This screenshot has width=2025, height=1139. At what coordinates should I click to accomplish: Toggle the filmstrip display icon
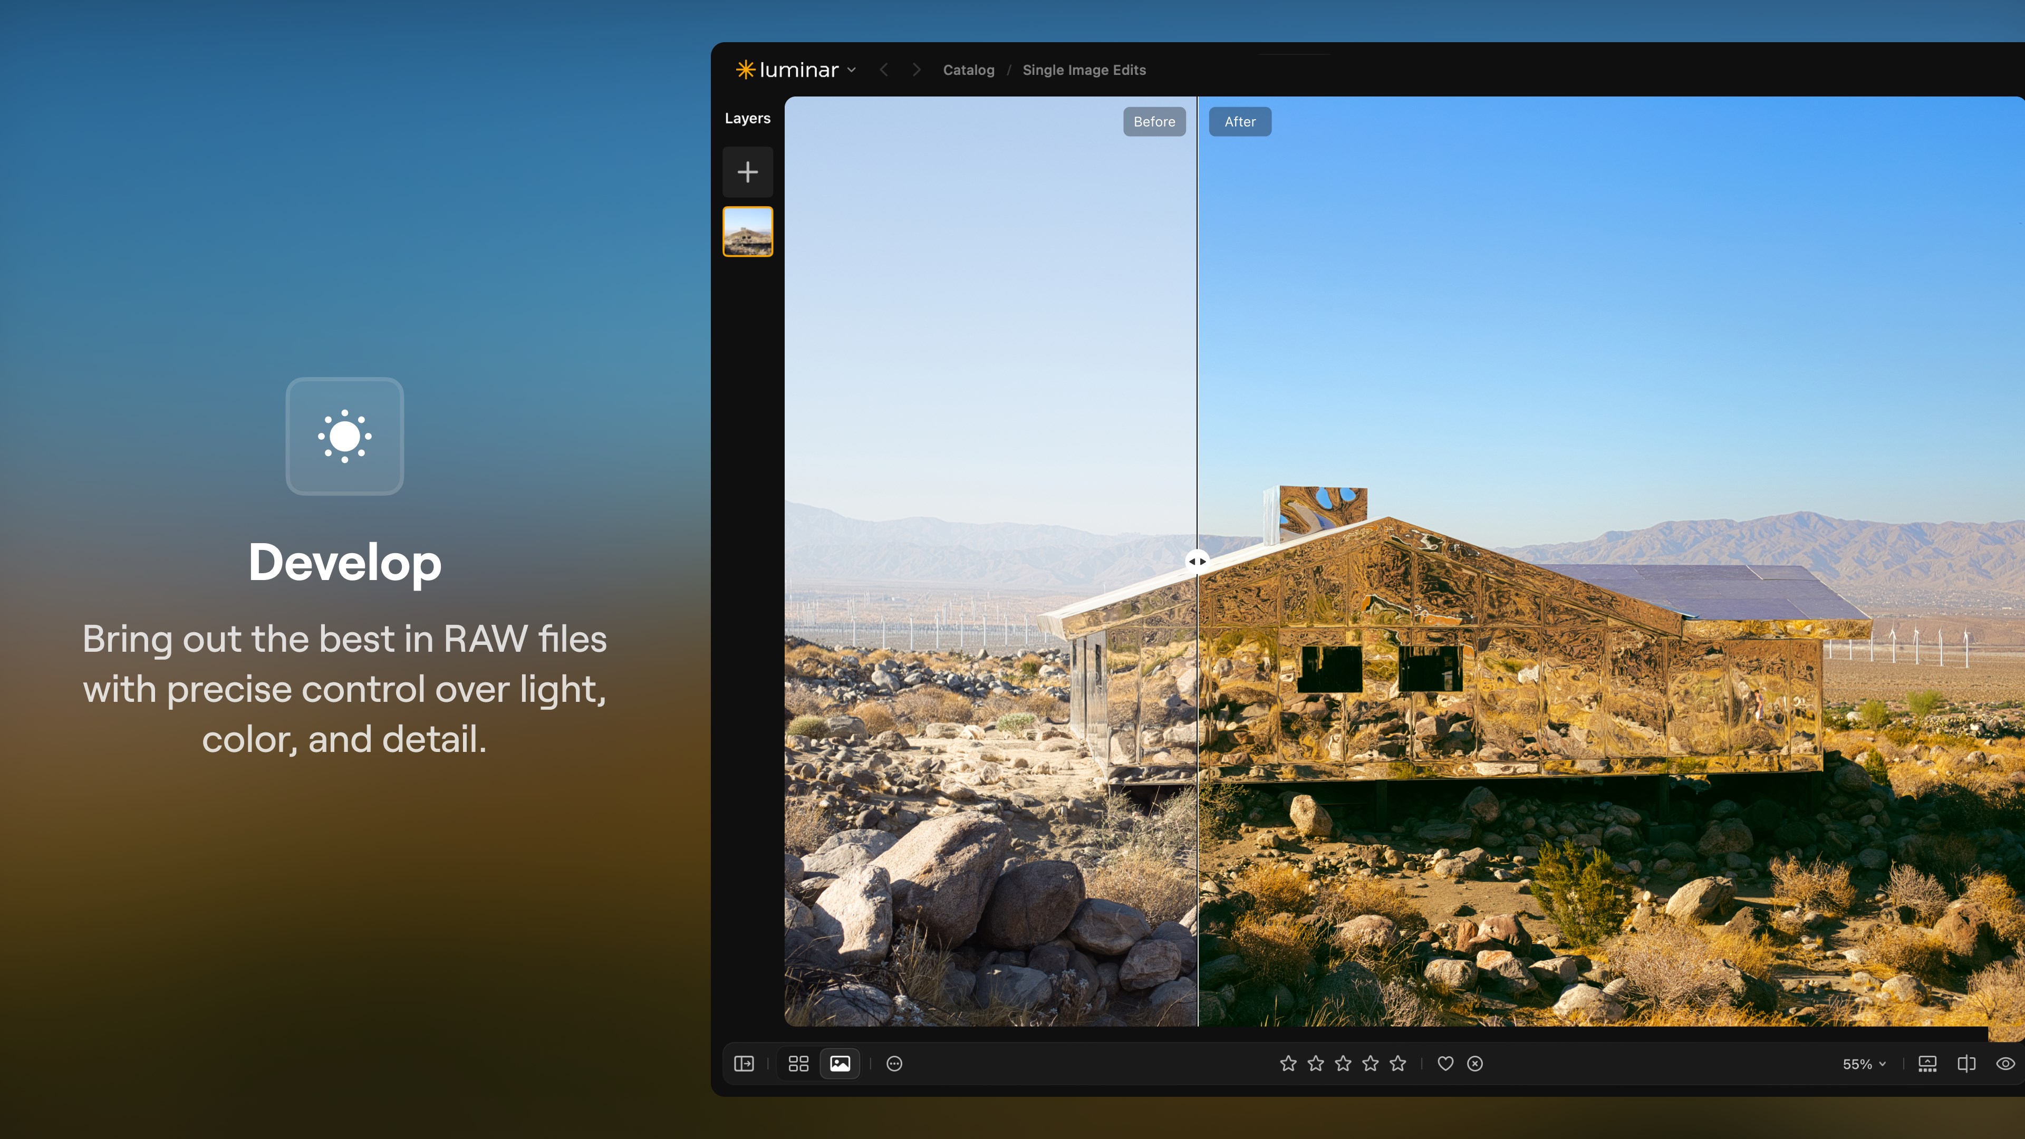[x=1927, y=1064]
